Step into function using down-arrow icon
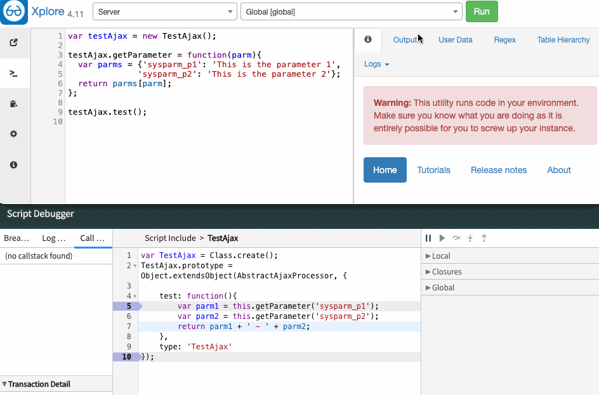599x395 pixels. coord(470,238)
